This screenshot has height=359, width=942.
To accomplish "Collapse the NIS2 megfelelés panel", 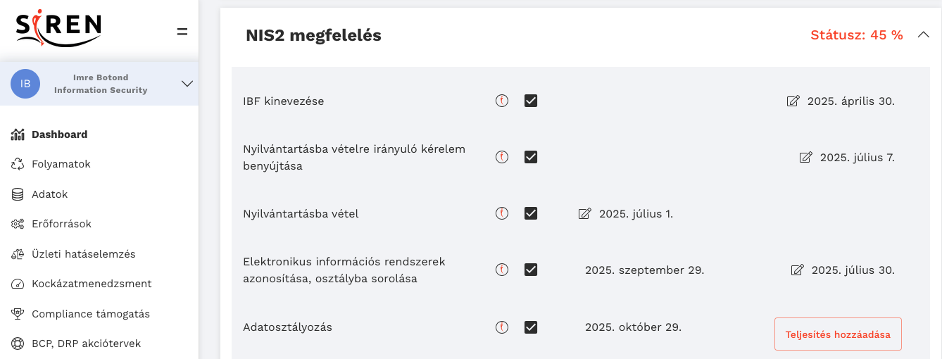I will pos(924,35).
